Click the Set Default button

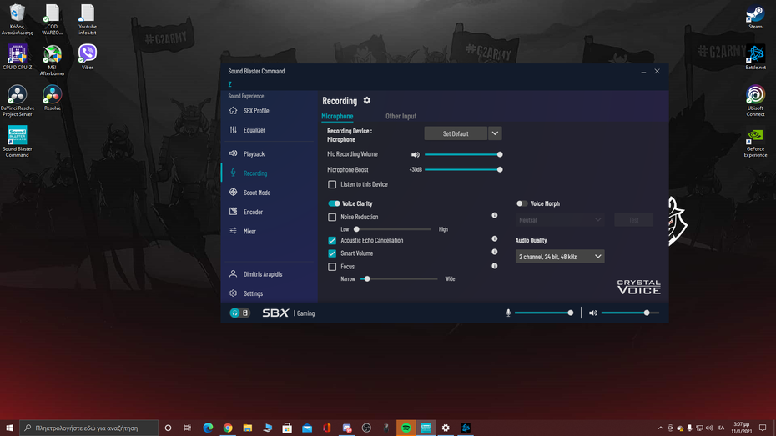[456, 133]
